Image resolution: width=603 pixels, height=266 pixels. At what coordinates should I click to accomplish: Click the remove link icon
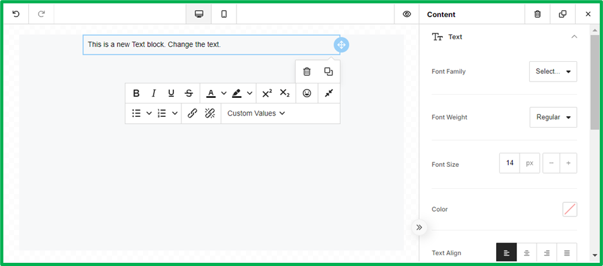pyautogui.click(x=210, y=113)
